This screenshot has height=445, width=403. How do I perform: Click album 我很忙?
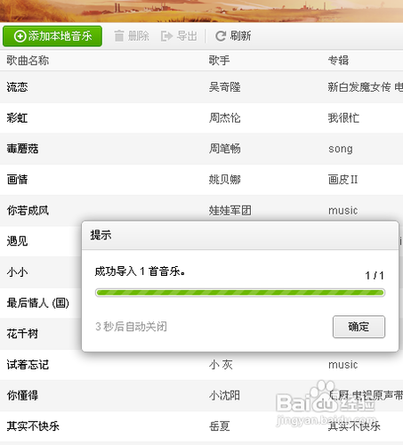[343, 118]
